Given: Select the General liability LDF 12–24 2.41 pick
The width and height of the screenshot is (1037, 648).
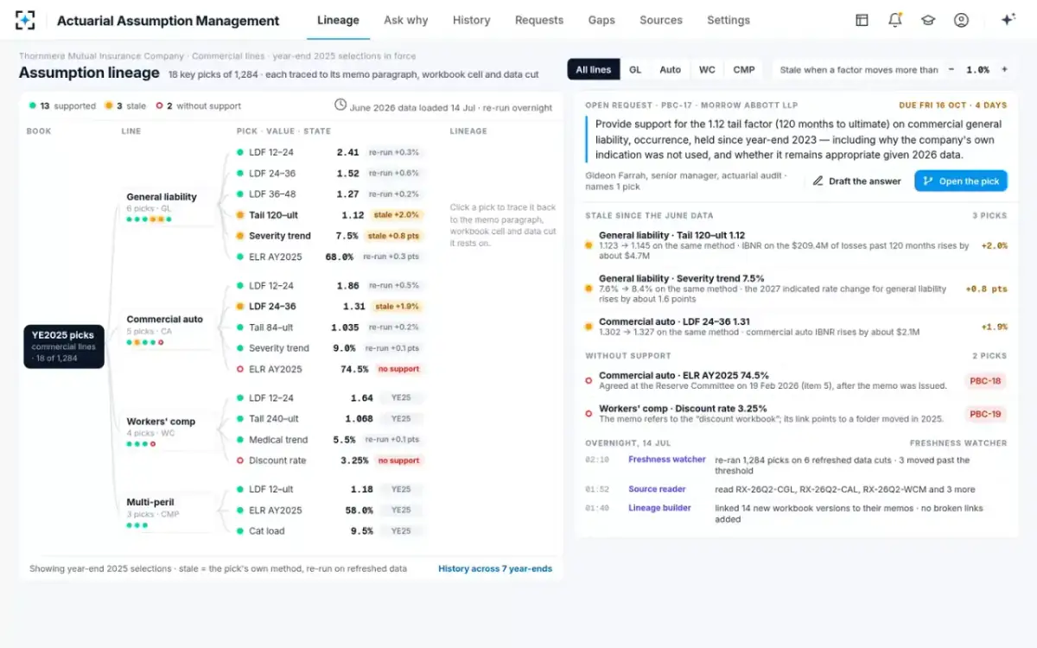Looking at the screenshot, I should (x=331, y=152).
